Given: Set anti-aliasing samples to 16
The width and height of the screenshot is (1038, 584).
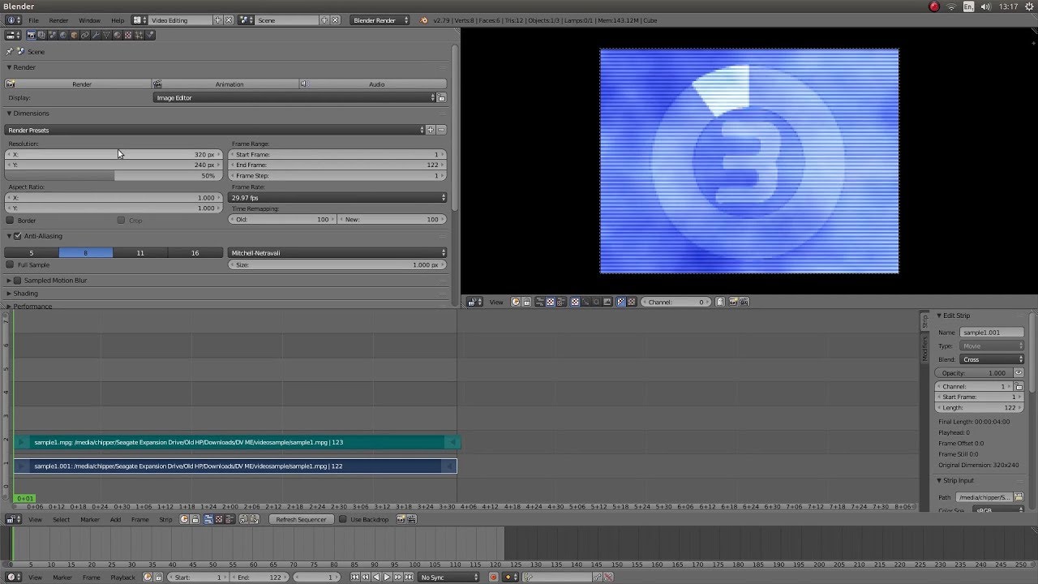Looking at the screenshot, I should tap(195, 253).
